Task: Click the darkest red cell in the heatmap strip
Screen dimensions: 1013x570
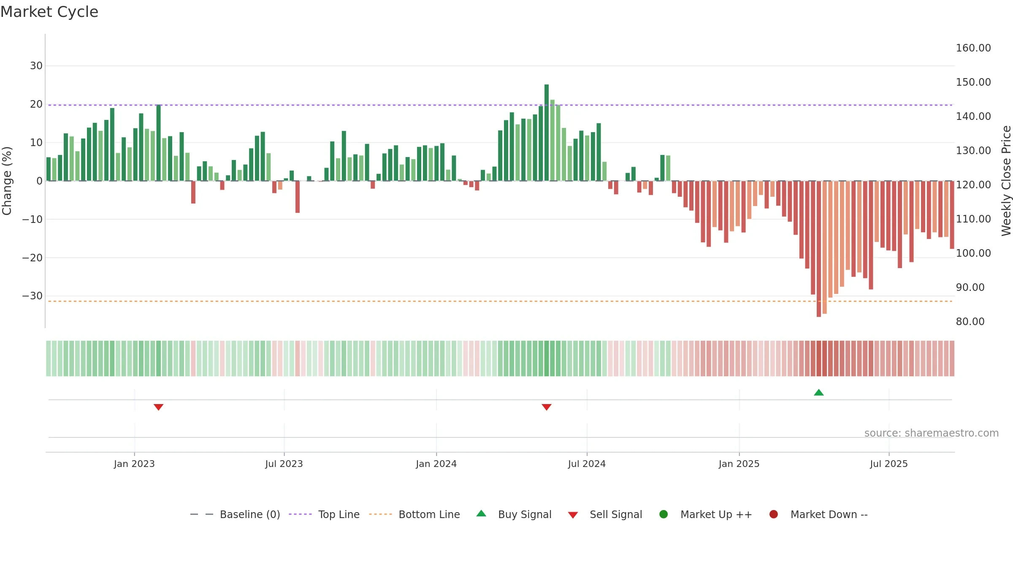Action: point(819,358)
